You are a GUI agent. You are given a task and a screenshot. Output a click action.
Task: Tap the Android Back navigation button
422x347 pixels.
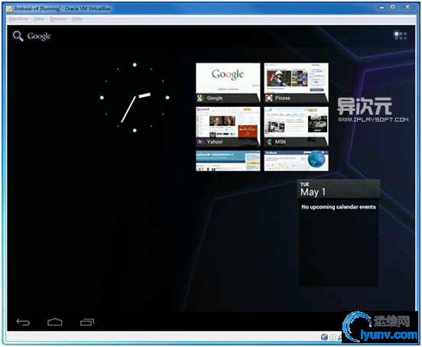pos(23,322)
